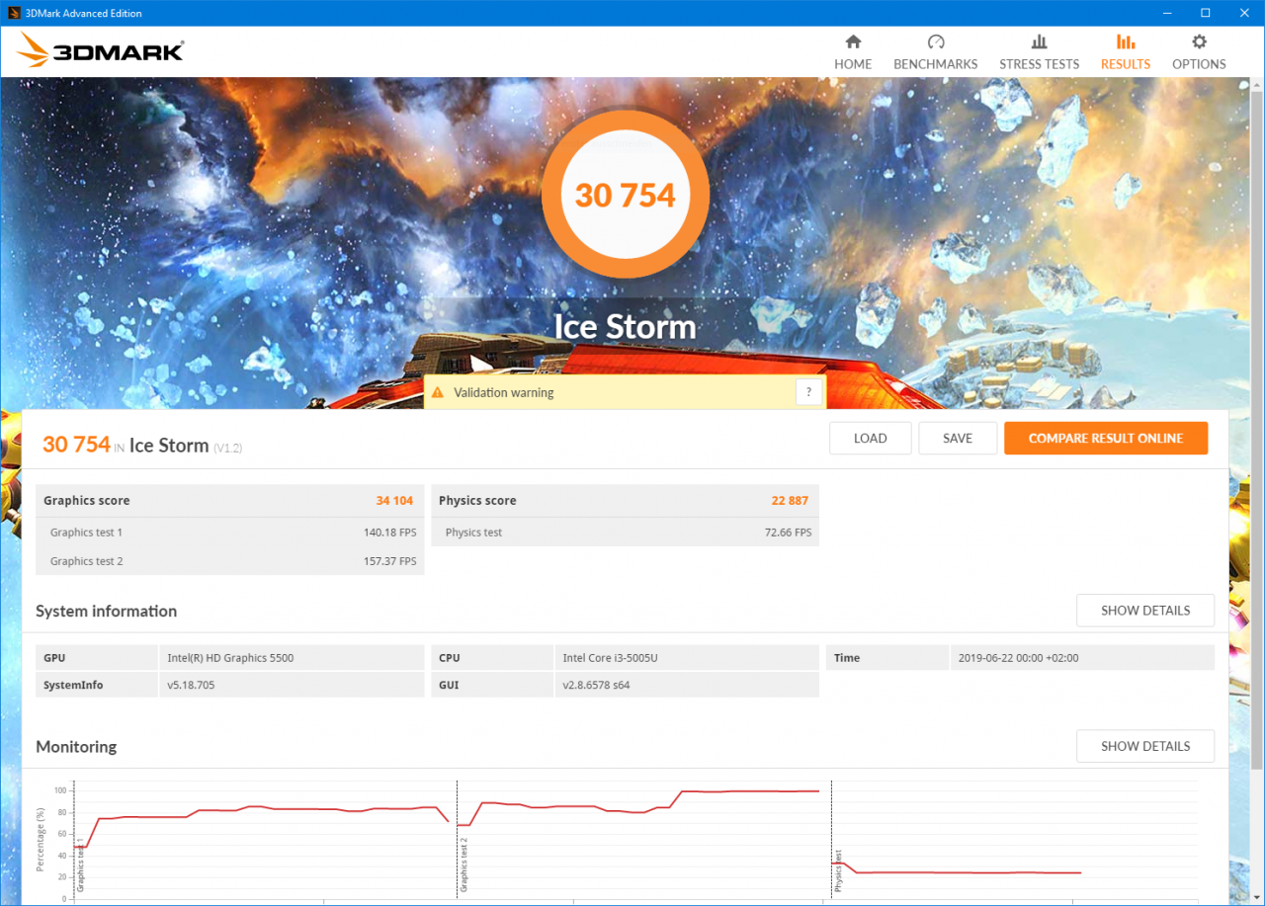Open the validation warning help question mark
Viewport: 1265px width, 906px height.
[x=809, y=392]
